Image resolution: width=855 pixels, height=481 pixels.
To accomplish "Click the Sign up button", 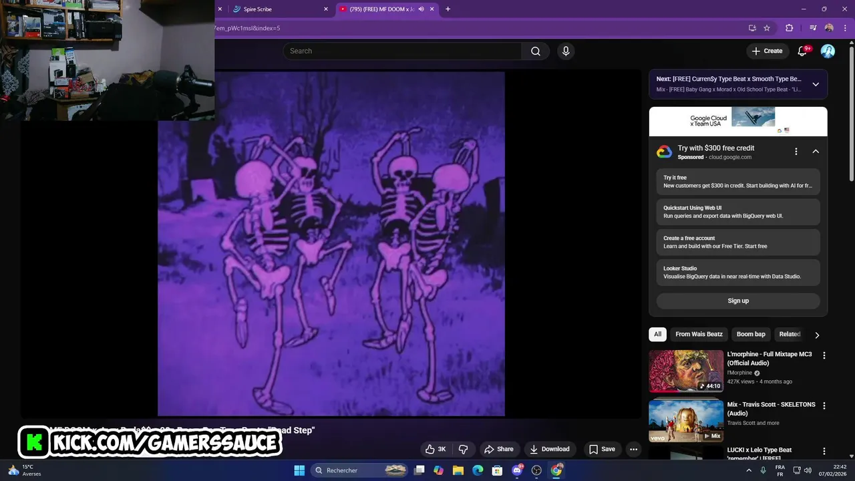I will [738, 301].
